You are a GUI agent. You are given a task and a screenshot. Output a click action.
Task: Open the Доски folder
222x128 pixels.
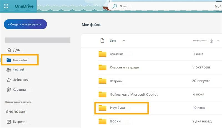coord(115,121)
